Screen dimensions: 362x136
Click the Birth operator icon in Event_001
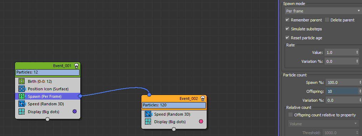coord(21,81)
